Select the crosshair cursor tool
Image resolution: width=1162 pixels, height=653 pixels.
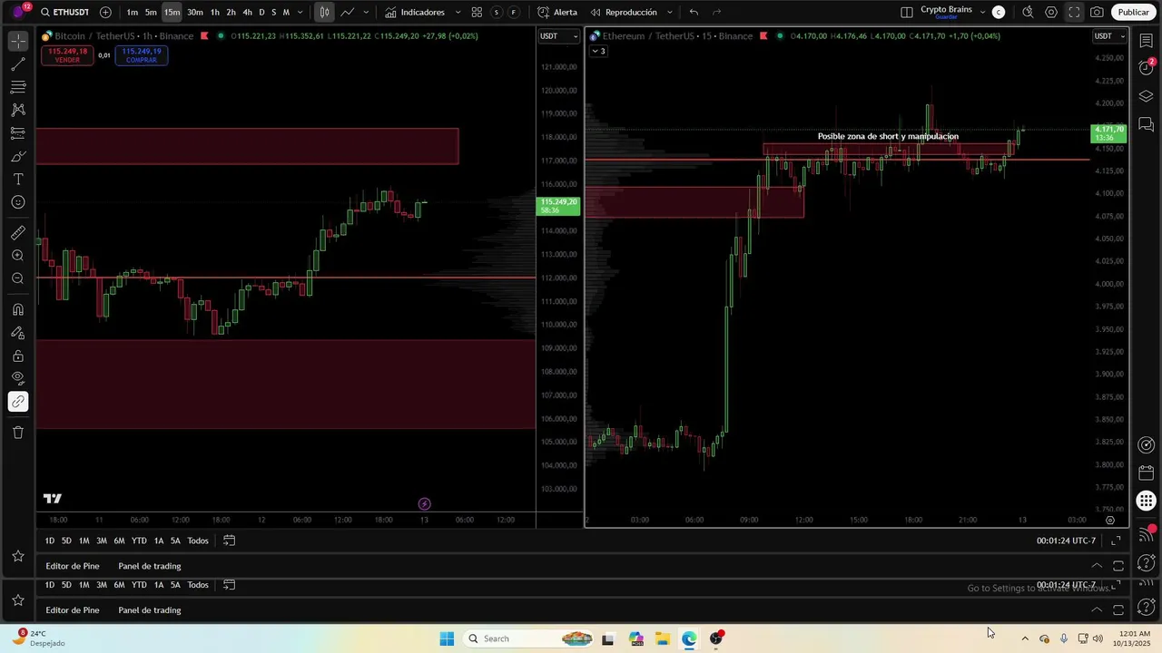[x=18, y=42]
